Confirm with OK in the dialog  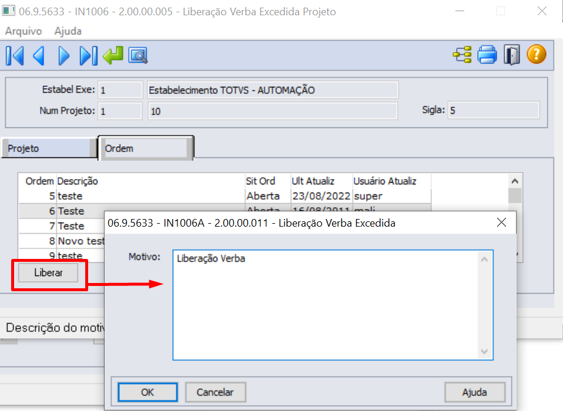(x=148, y=392)
